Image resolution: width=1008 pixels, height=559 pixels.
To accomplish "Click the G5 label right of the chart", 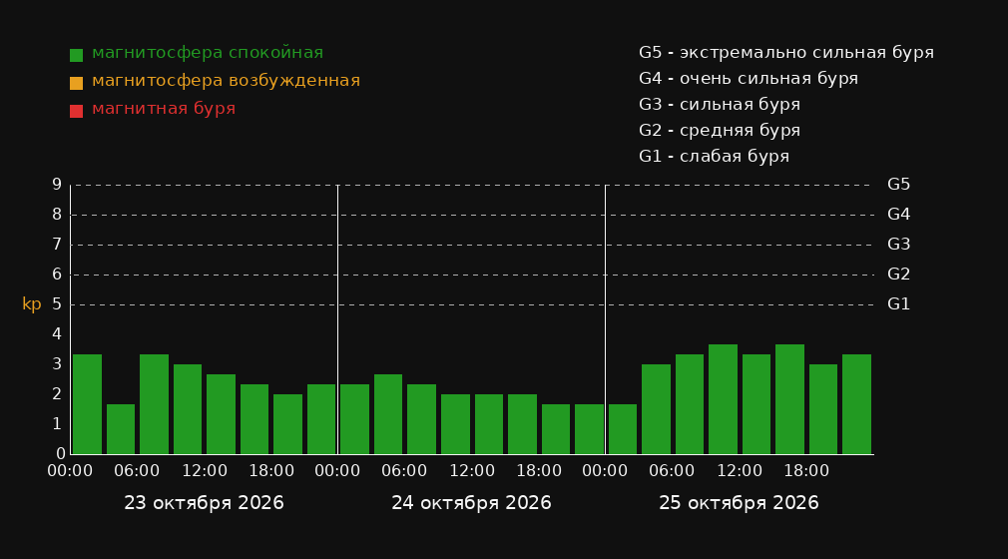I will pos(898,185).
